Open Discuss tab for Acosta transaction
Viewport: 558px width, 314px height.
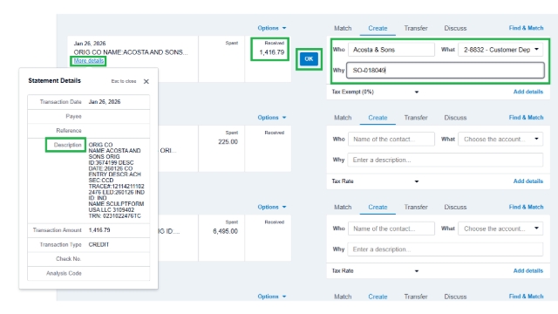[455, 28]
